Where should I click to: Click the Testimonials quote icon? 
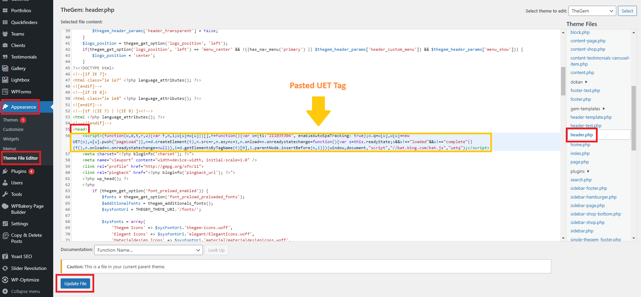(5, 57)
